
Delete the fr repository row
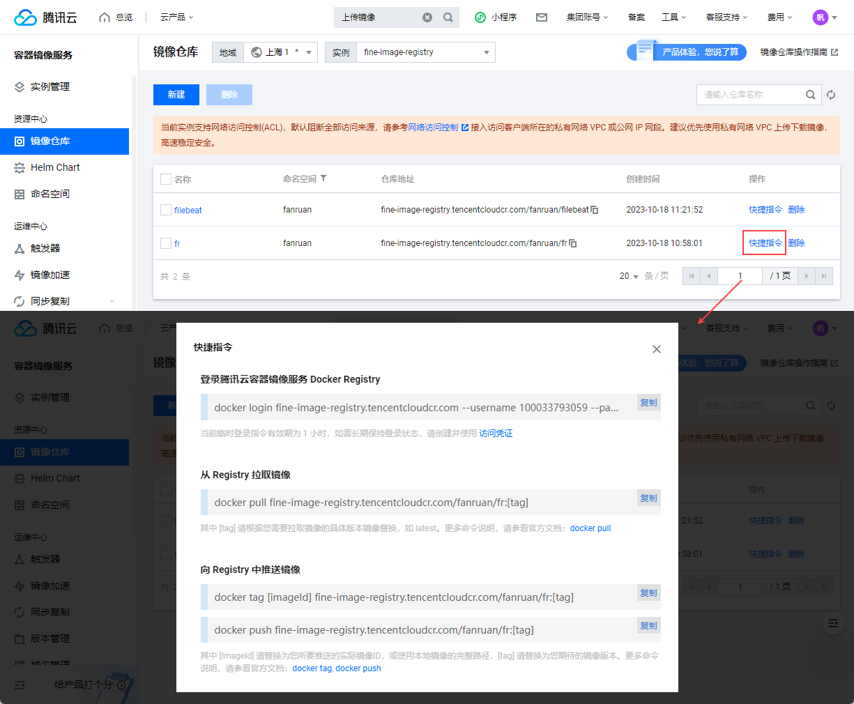coord(796,243)
